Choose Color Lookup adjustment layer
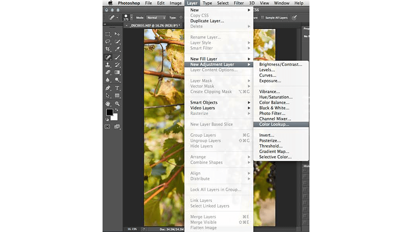The image size is (412, 232). (281, 124)
